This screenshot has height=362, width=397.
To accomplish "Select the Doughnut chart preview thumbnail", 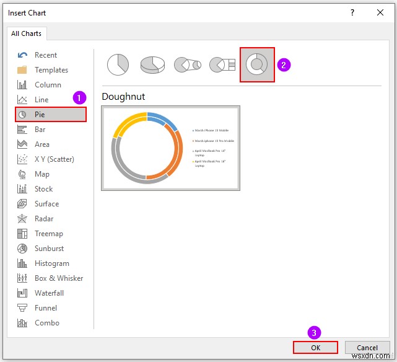I will tap(171, 148).
